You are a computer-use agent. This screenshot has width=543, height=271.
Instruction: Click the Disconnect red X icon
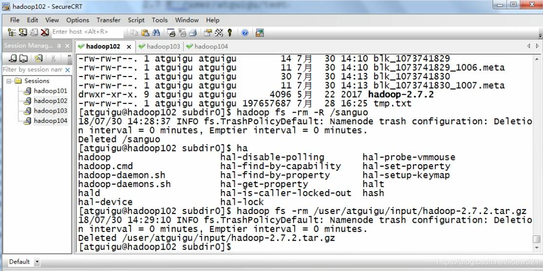tap(45, 33)
